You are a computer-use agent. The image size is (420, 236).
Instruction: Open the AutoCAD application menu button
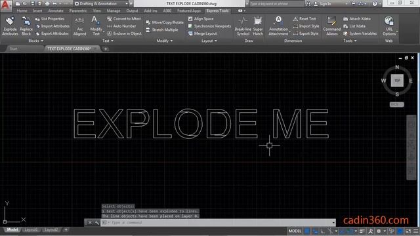coord(6,5)
